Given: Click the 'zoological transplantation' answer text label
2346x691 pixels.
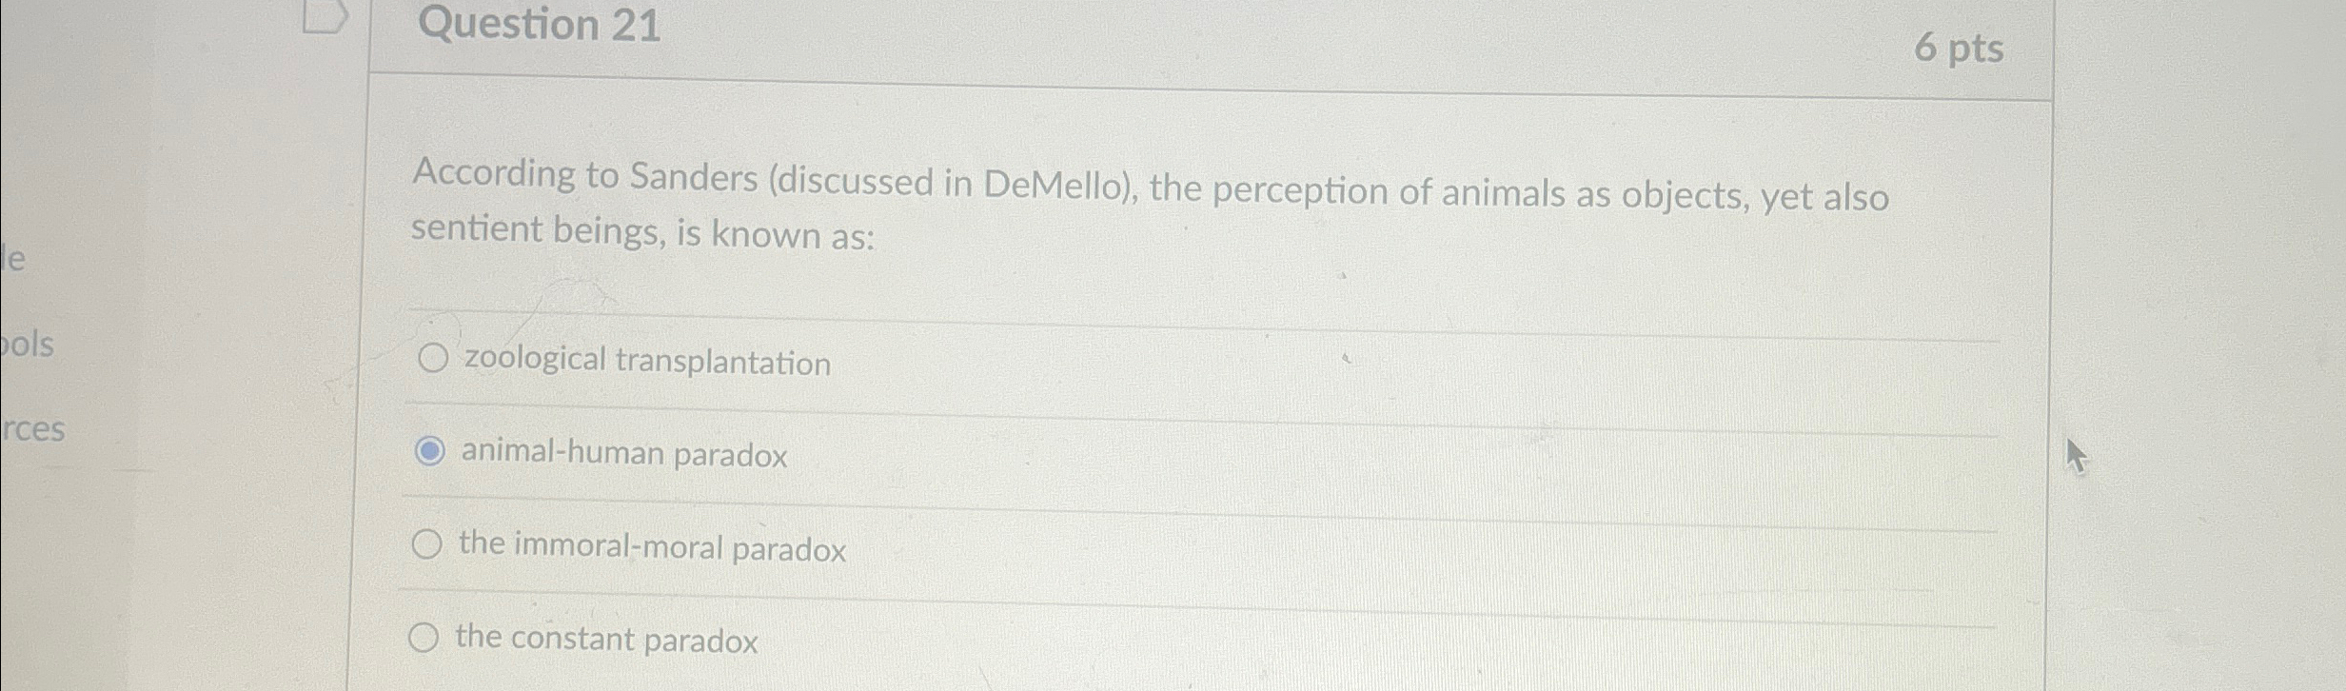Looking at the screenshot, I should 644,360.
